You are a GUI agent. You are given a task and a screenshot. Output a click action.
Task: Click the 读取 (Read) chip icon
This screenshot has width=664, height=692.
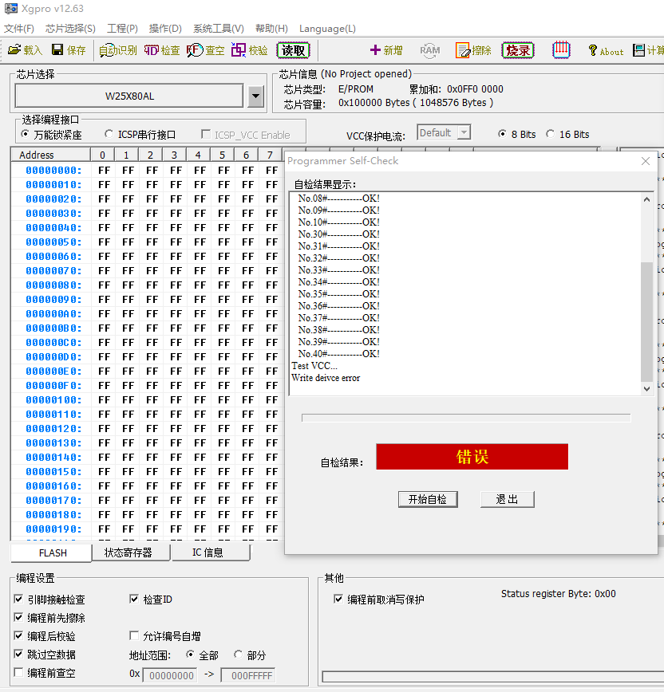[293, 50]
